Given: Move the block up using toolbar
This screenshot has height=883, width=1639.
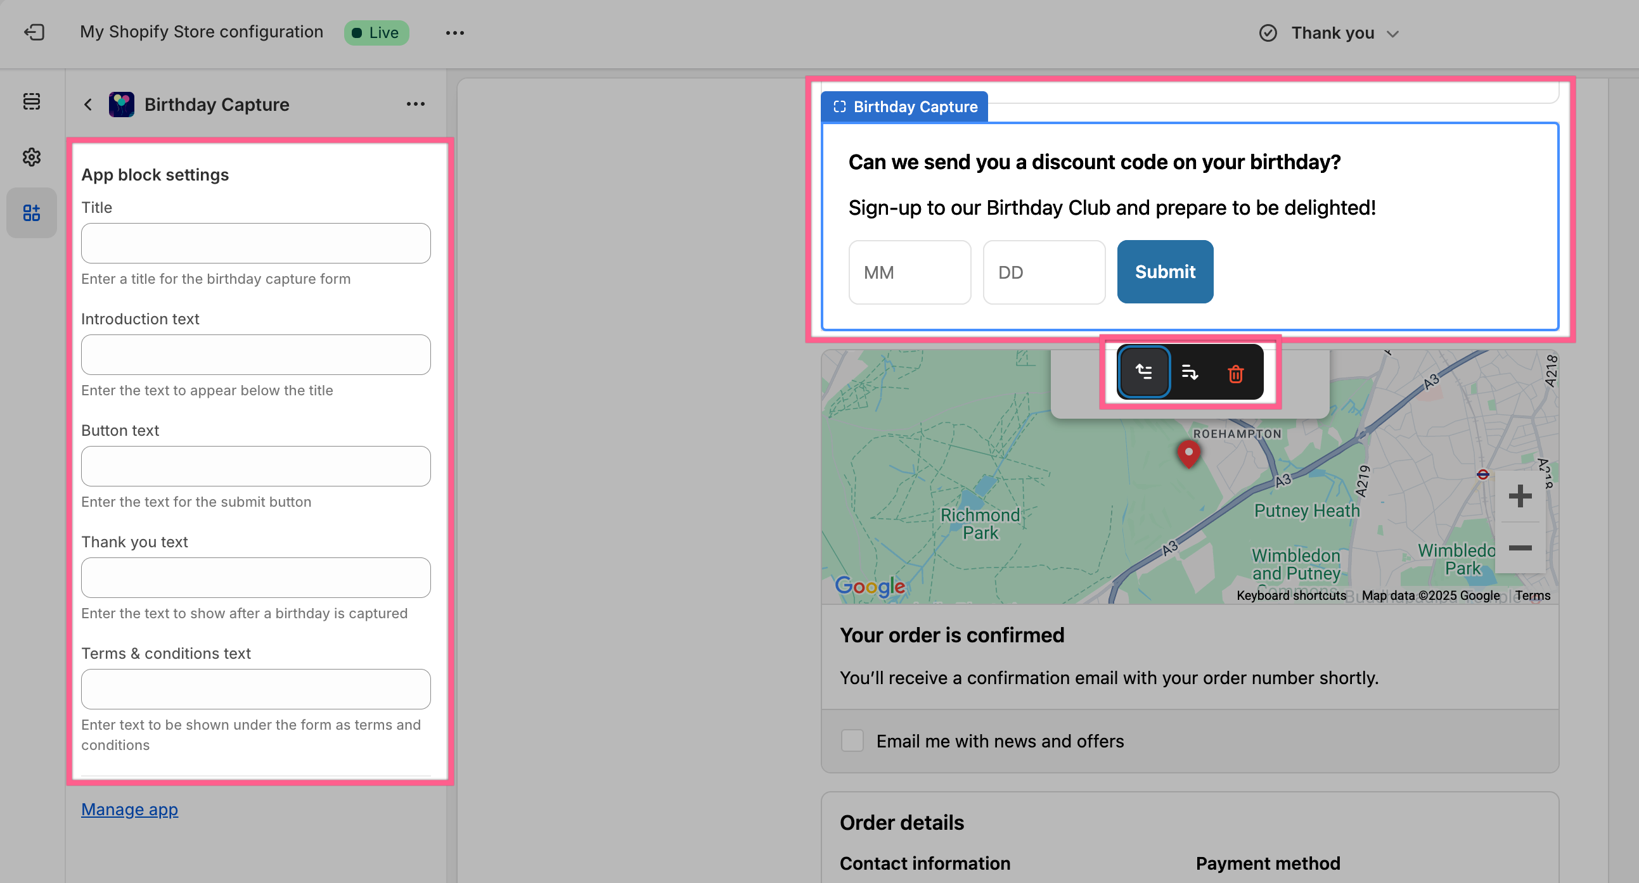Looking at the screenshot, I should pos(1143,372).
